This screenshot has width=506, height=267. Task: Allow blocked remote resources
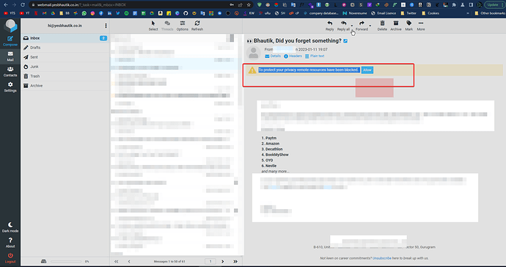click(x=367, y=70)
